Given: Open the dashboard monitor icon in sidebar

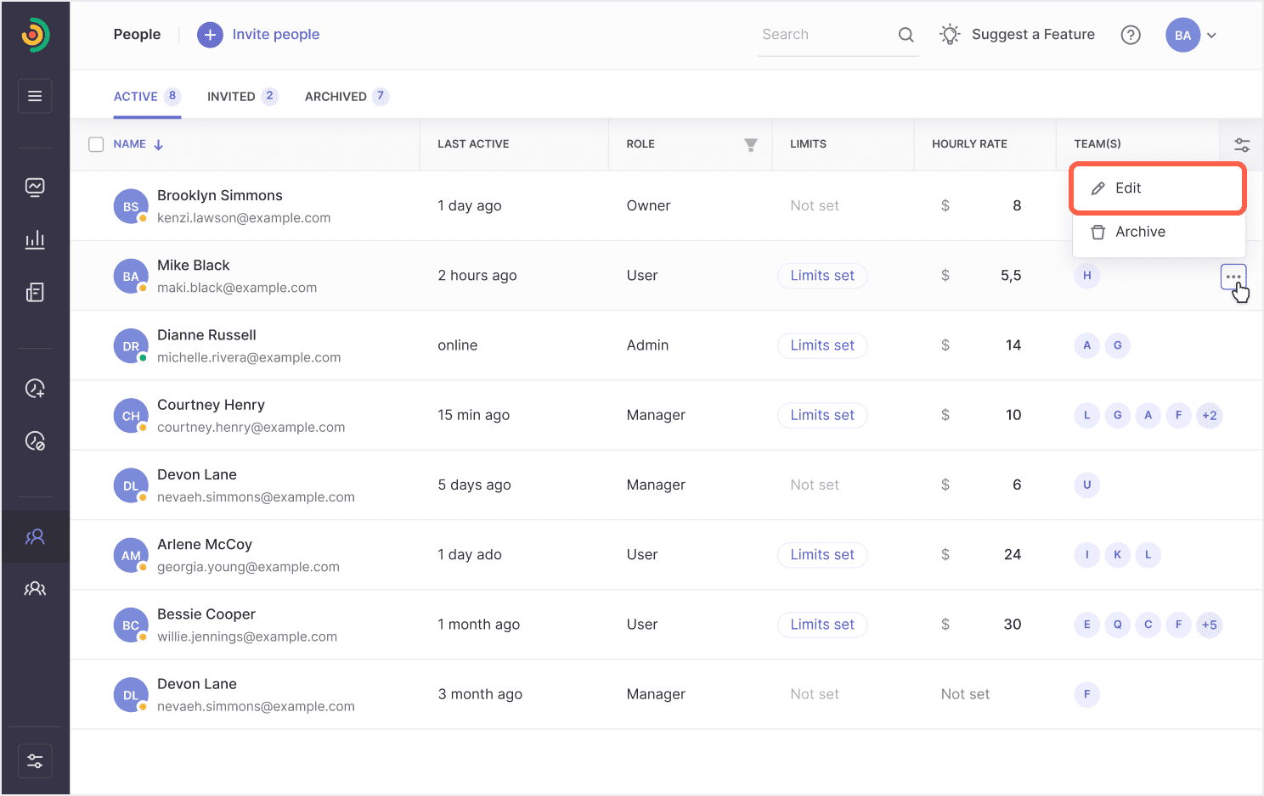Looking at the screenshot, I should 35,187.
